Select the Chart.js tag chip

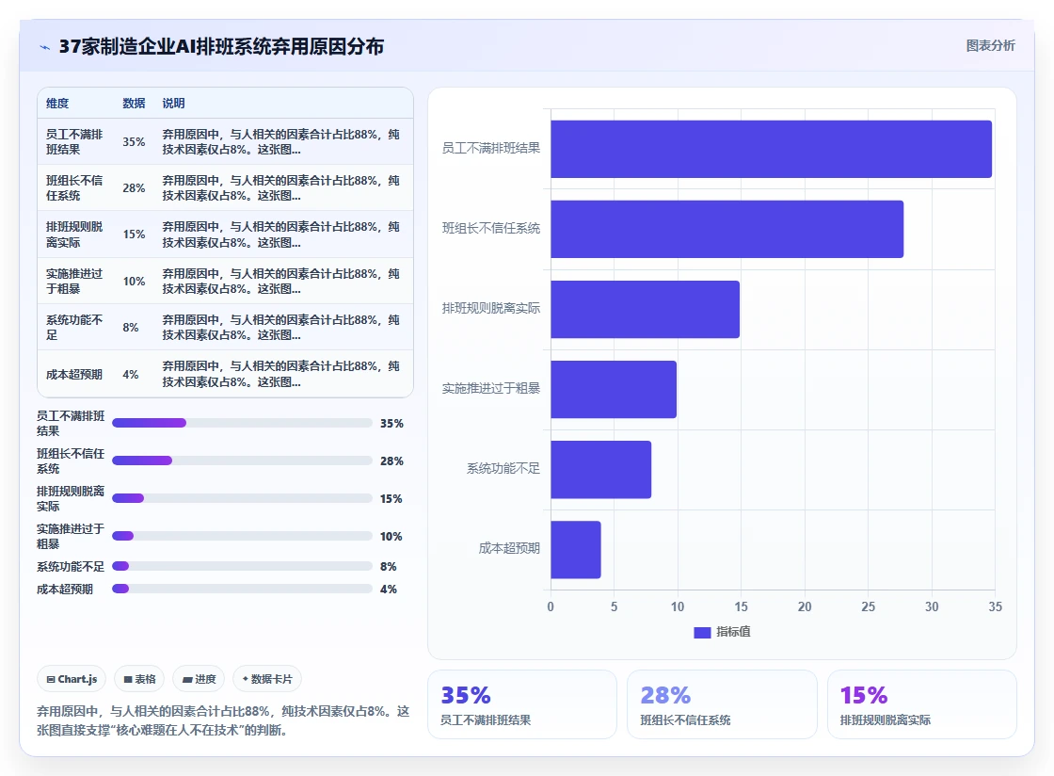click(x=72, y=679)
